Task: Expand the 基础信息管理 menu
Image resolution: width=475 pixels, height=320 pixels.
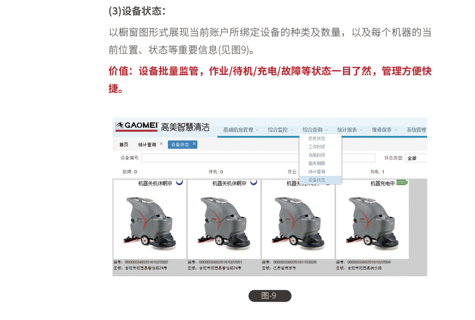Action: (240, 130)
